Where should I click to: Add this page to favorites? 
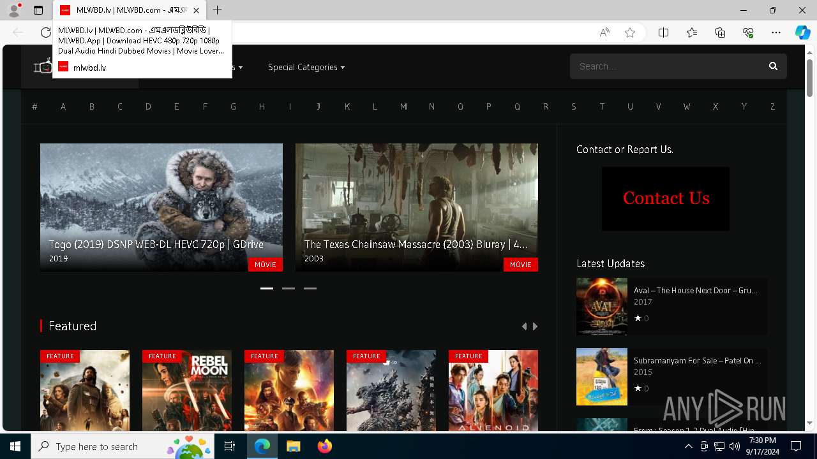coord(630,33)
